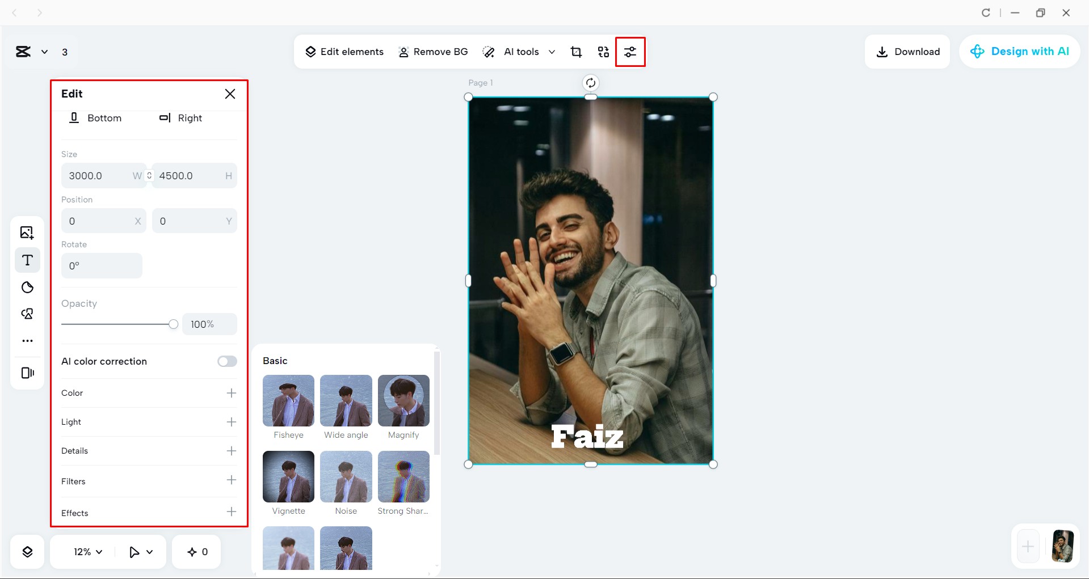Select the shapes tool in sidebar
1089x579 pixels.
coord(27,288)
